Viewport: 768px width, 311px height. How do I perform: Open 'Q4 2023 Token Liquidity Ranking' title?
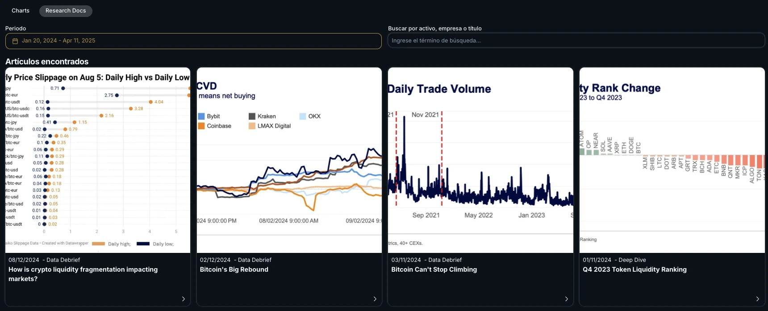[634, 269]
